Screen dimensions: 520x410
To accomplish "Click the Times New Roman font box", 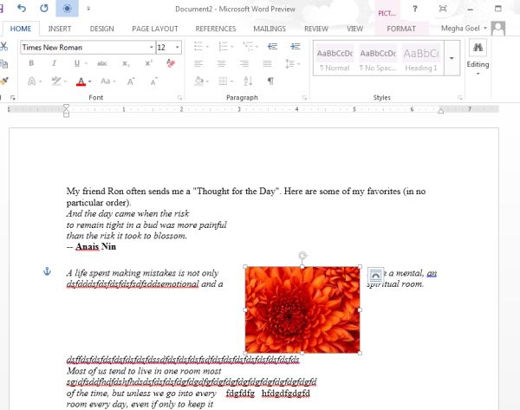I will (x=84, y=48).
